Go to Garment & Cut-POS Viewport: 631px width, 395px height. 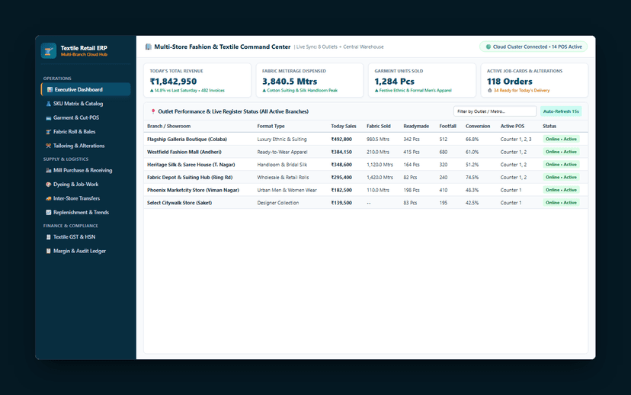tap(85, 117)
